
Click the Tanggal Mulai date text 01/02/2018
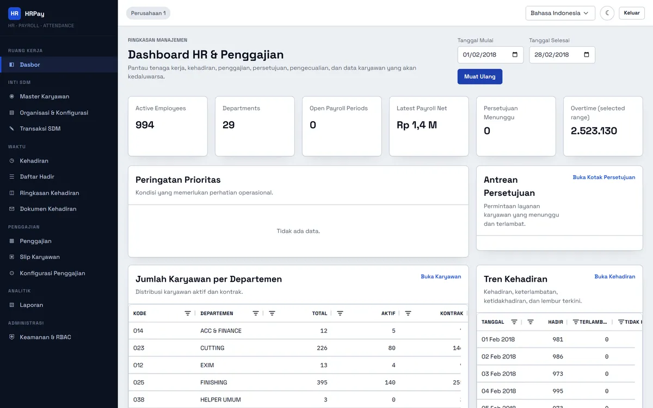pos(479,55)
